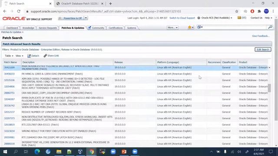Viewport: 278px width, 156px height.
Task: Open the Chrome three-dot menu
Action: point(273,11)
